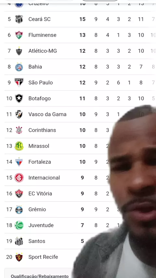Tap the Corinthians club crest
This screenshot has width=156, height=278.
(19, 130)
